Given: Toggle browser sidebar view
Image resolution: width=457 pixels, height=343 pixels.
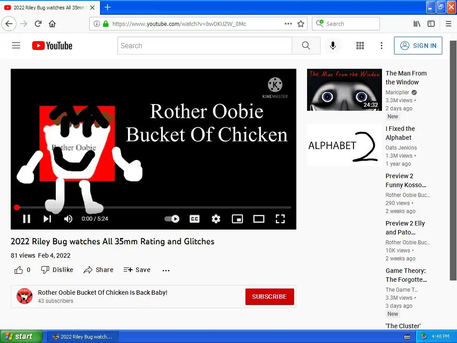Looking at the screenshot, I should 431,24.
